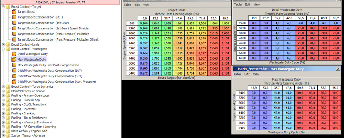Screen dimensions: 344x138
Task: Click icon for Max Wastegate Duty Limit Post-Compensation
Action: (x=14, y=65)
